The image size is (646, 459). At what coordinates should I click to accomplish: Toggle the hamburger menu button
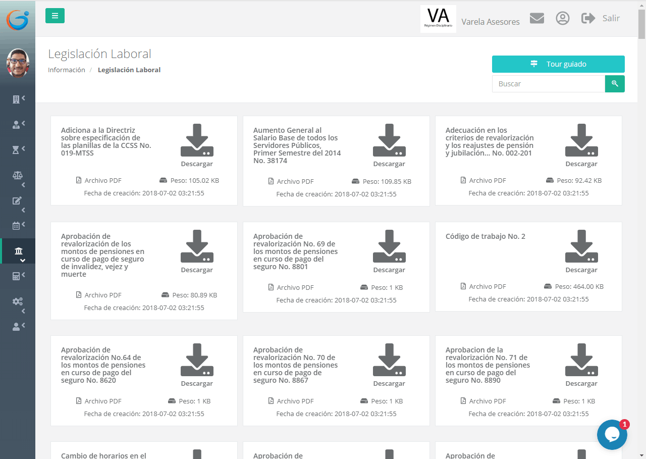pyautogui.click(x=55, y=16)
